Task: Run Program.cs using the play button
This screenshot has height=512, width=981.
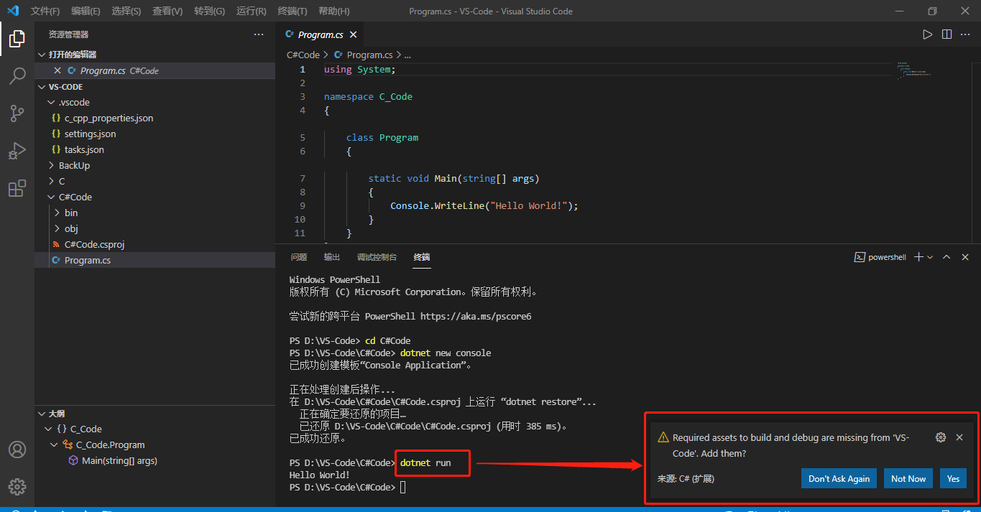Action: (927, 33)
